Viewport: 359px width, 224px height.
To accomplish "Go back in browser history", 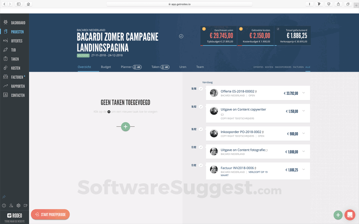I will [x=4, y=4].
